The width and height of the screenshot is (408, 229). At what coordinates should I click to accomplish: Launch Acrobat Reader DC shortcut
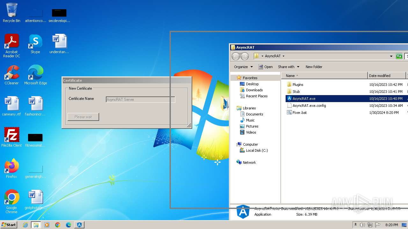pyautogui.click(x=11, y=46)
